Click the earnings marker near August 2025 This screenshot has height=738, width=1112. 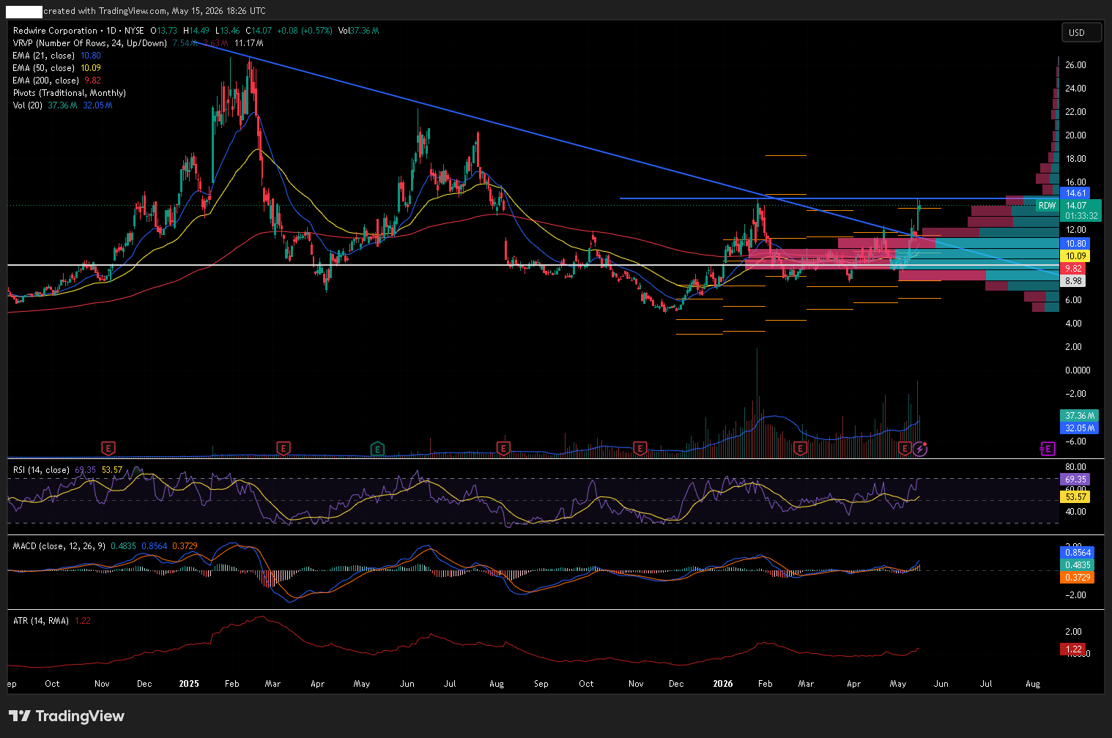(503, 448)
